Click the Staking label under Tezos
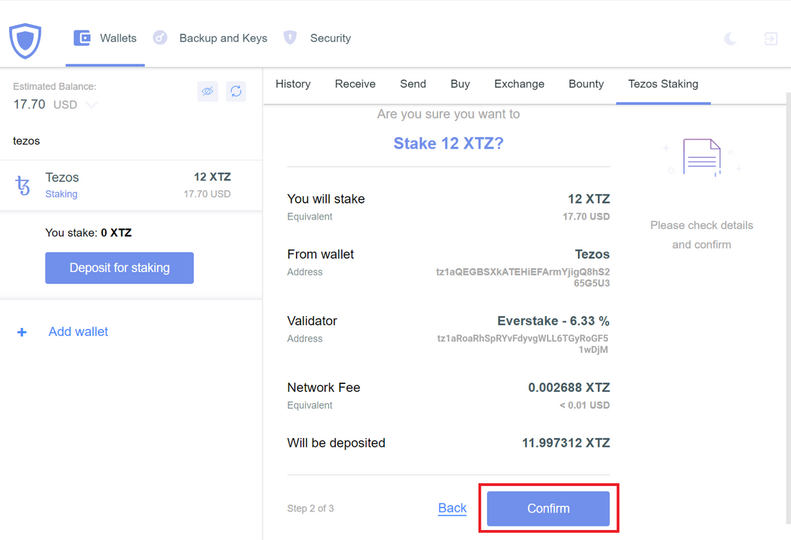This screenshot has width=791, height=540. [x=61, y=194]
